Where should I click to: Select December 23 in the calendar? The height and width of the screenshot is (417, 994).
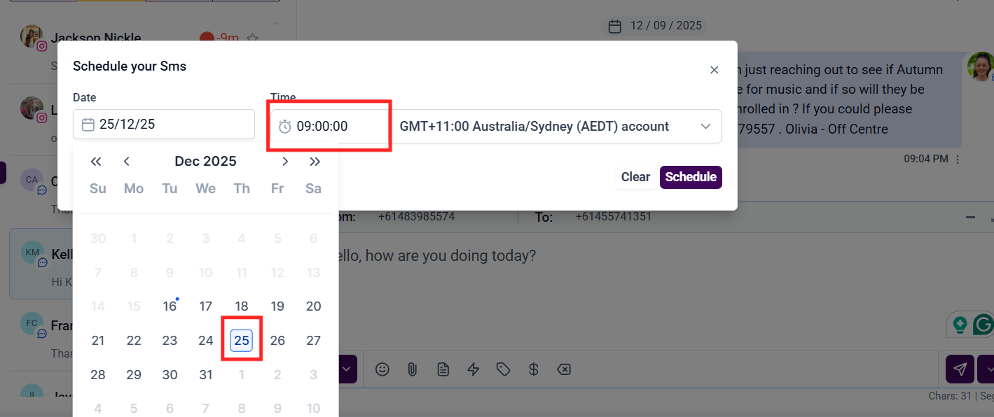tap(170, 340)
